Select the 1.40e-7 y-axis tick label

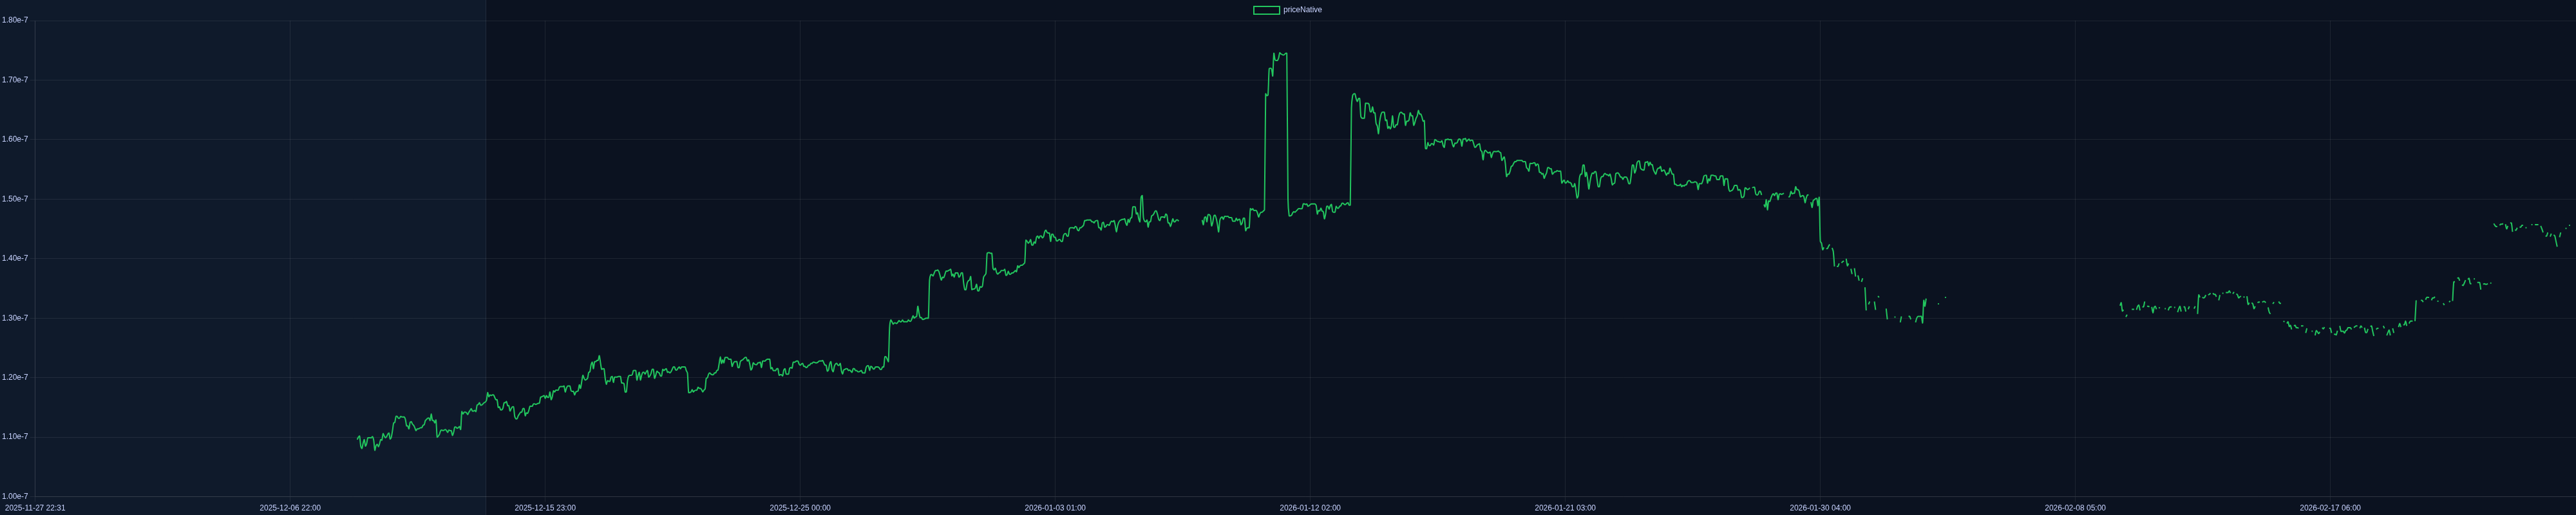tap(15, 258)
